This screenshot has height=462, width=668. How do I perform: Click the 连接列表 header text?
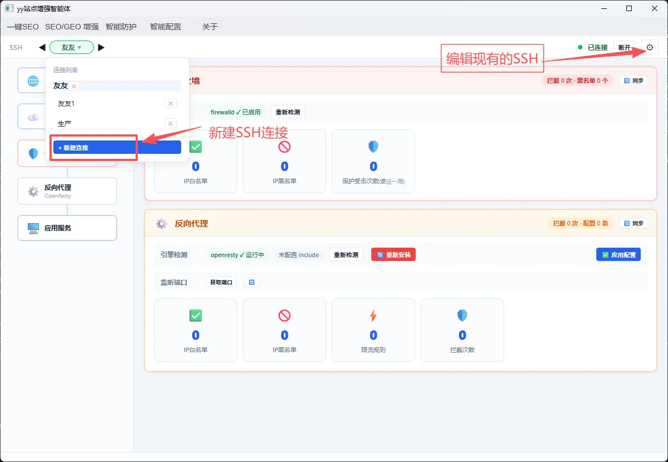(66, 70)
